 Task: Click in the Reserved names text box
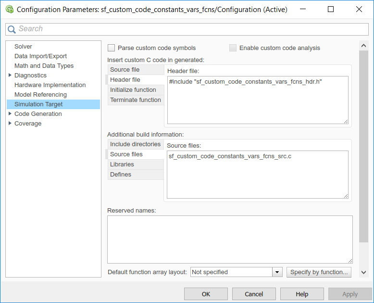pos(230,240)
